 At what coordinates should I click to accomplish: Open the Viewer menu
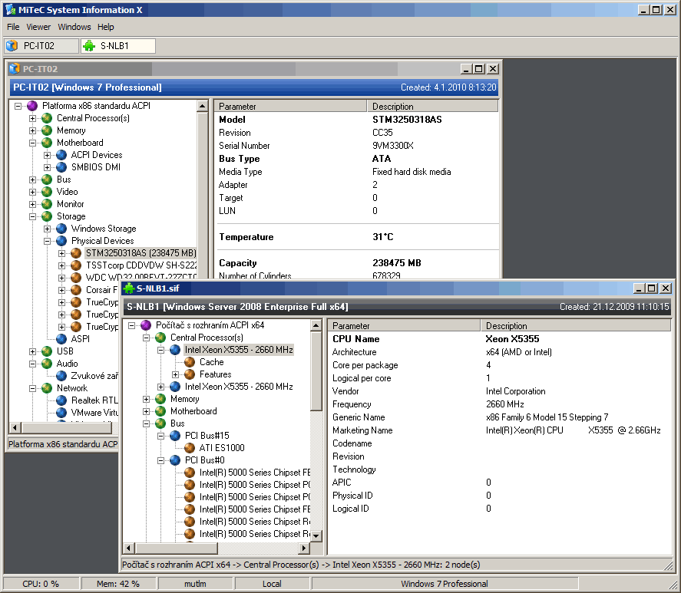38,27
